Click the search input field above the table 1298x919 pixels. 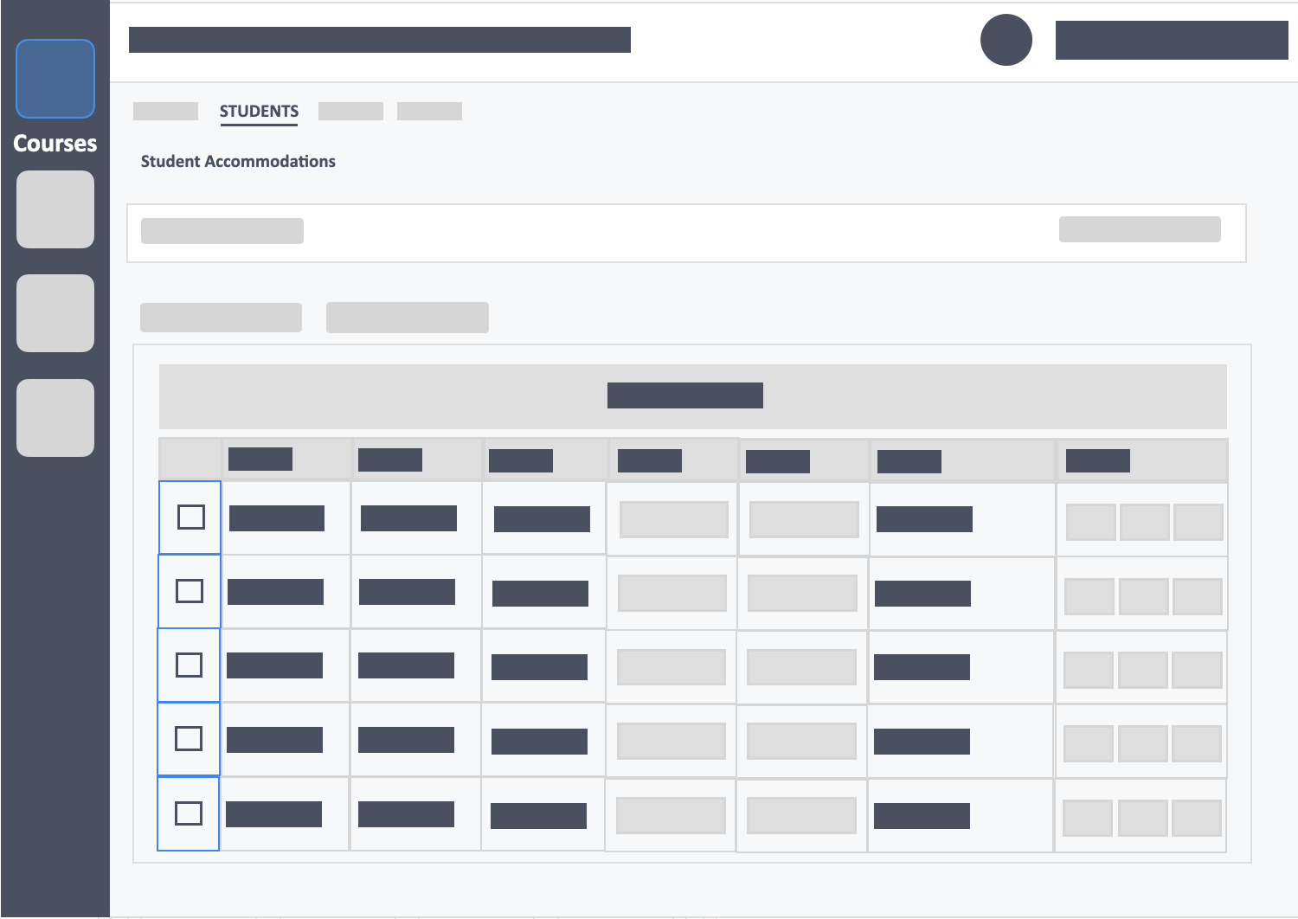click(222, 230)
